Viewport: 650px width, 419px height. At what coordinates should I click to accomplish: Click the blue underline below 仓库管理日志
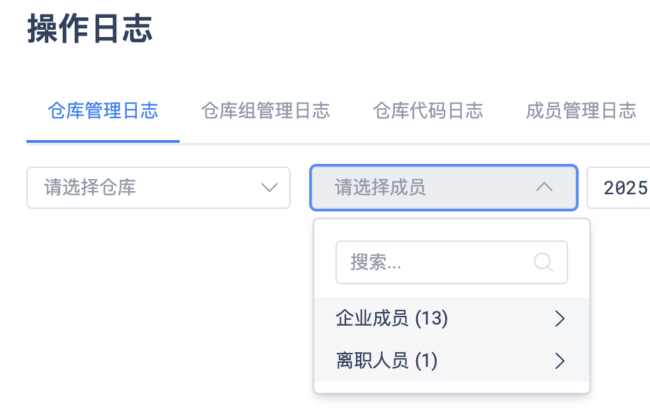103,141
